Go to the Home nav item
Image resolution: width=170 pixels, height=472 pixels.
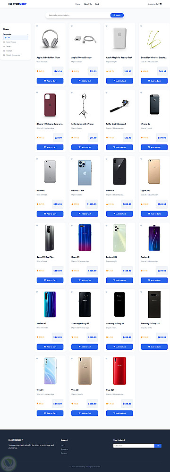(78, 4)
